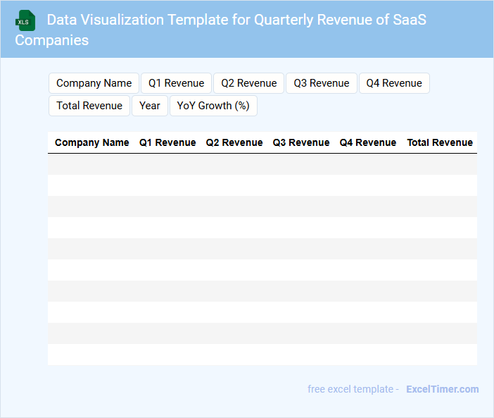The height and width of the screenshot is (418, 494).
Task: Choose the Q3 Revenue tag
Action: [x=322, y=83]
